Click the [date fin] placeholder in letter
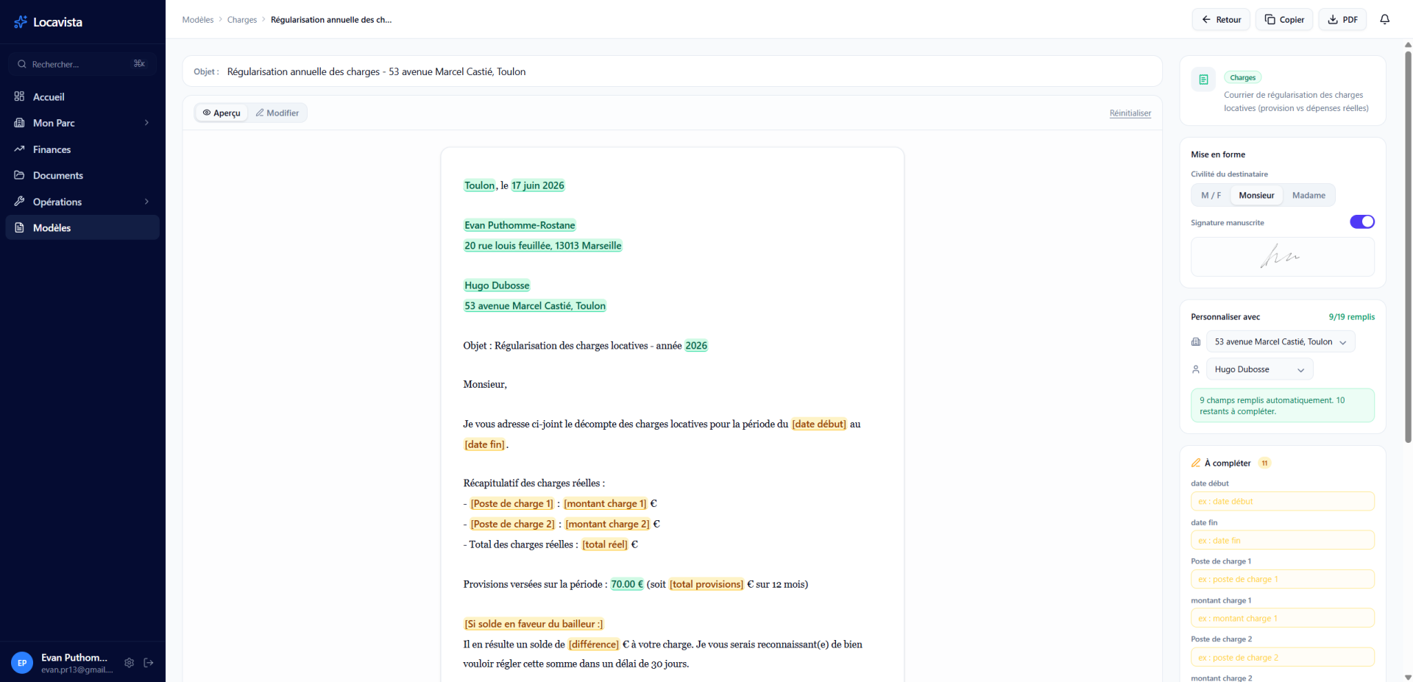1413x682 pixels. coord(485,444)
